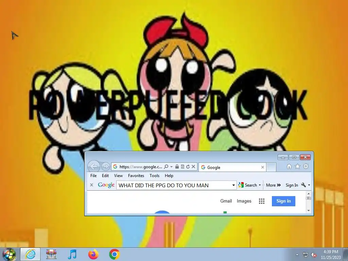Open Internet Explorer Tools gear icon
The image size is (348, 261).
[x=306, y=166]
